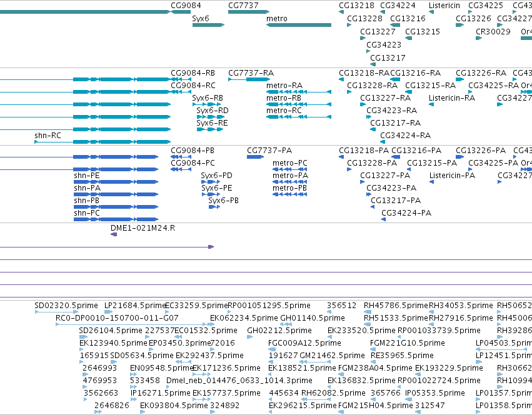Click the metro-RB transcript

pos(299,104)
